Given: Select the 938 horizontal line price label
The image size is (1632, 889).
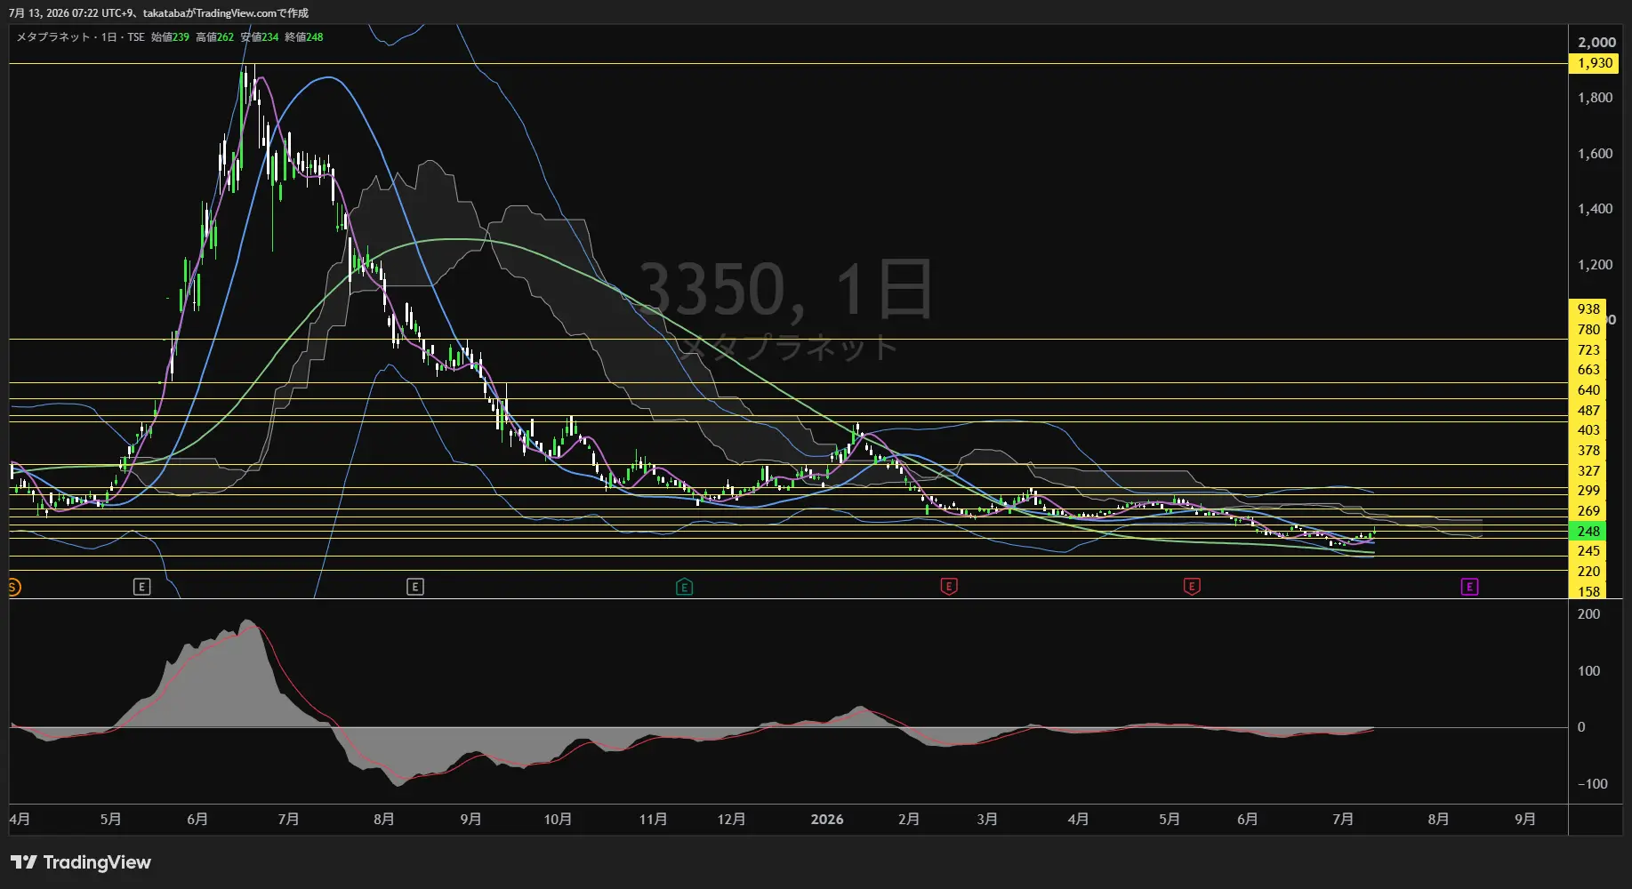Looking at the screenshot, I should click(x=1588, y=308).
